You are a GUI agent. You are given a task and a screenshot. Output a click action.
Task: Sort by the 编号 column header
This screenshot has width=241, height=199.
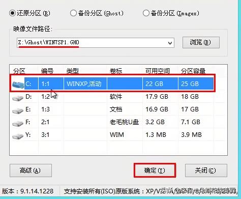coord(47,71)
